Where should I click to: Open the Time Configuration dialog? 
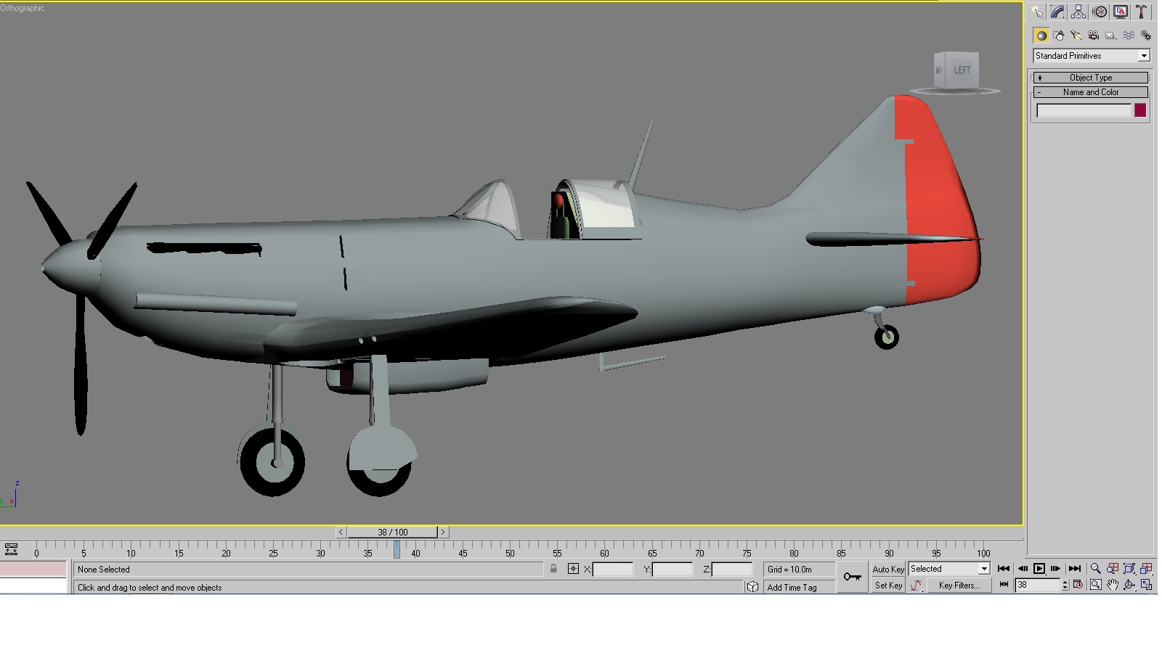point(1078,585)
